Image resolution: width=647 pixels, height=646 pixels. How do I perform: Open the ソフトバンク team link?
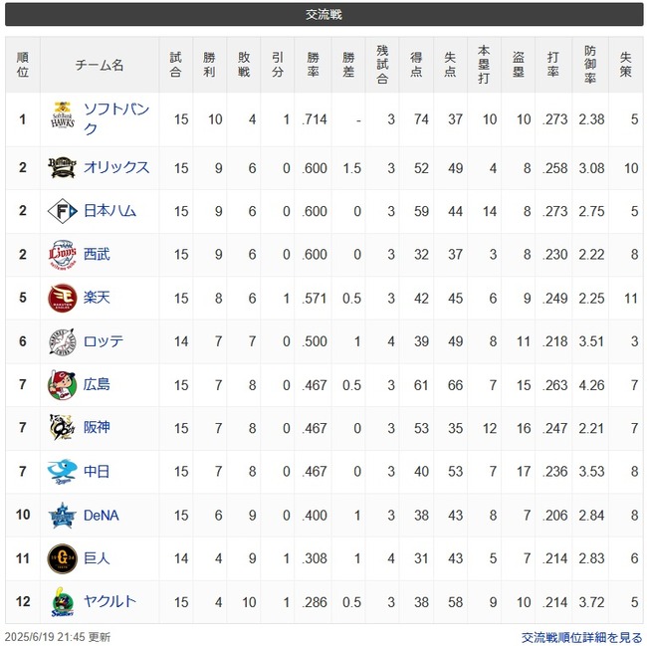[116, 118]
